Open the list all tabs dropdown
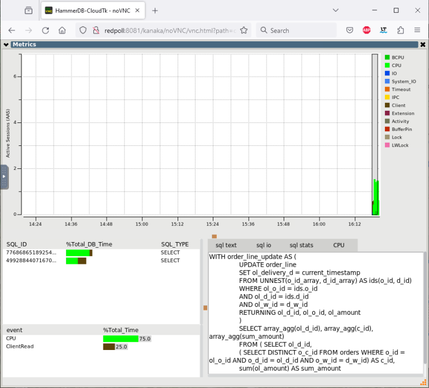 pos(335,10)
